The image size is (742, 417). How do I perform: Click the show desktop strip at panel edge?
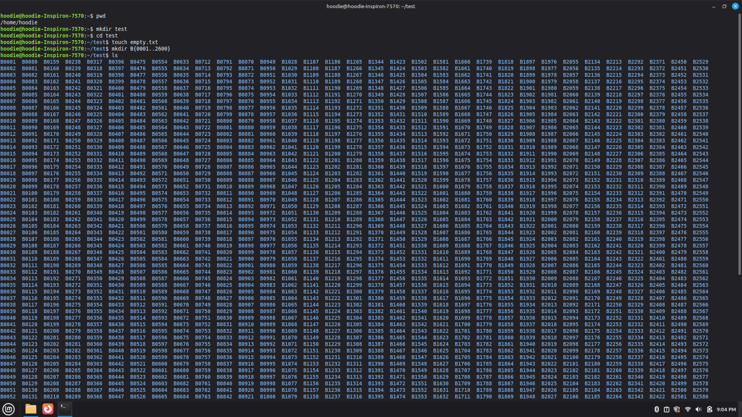[740, 409]
